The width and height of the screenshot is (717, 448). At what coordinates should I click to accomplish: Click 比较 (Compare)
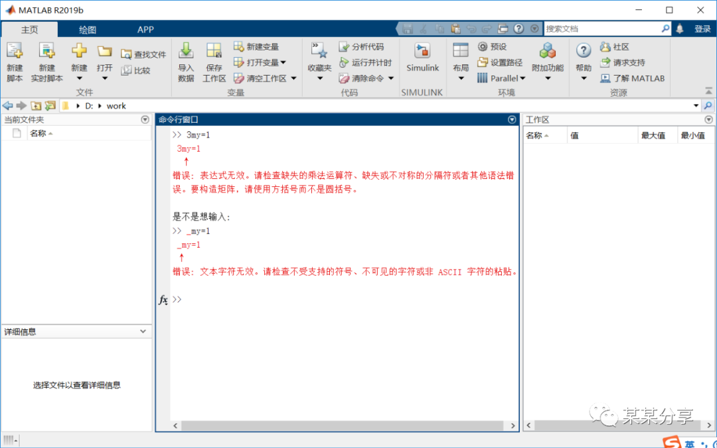click(136, 70)
